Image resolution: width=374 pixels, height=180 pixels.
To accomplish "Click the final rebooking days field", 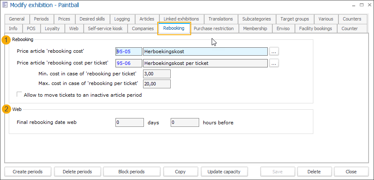I will (x=130, y=123).
